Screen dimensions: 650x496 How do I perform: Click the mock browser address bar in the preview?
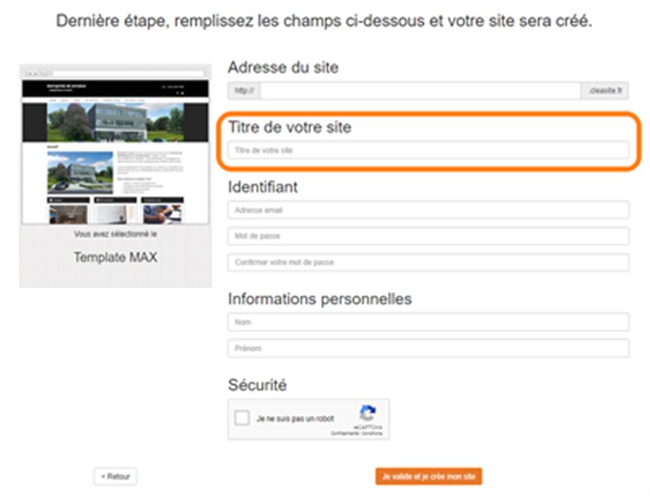tap(128, 73)
